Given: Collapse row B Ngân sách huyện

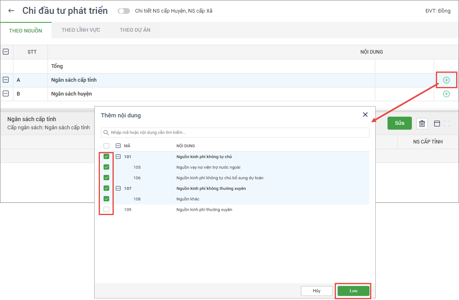Looking at the screenshot, I should pos(6,94).
